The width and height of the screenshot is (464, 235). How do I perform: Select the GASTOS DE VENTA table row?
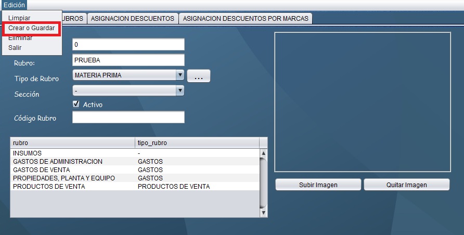[x=73, y=169]
